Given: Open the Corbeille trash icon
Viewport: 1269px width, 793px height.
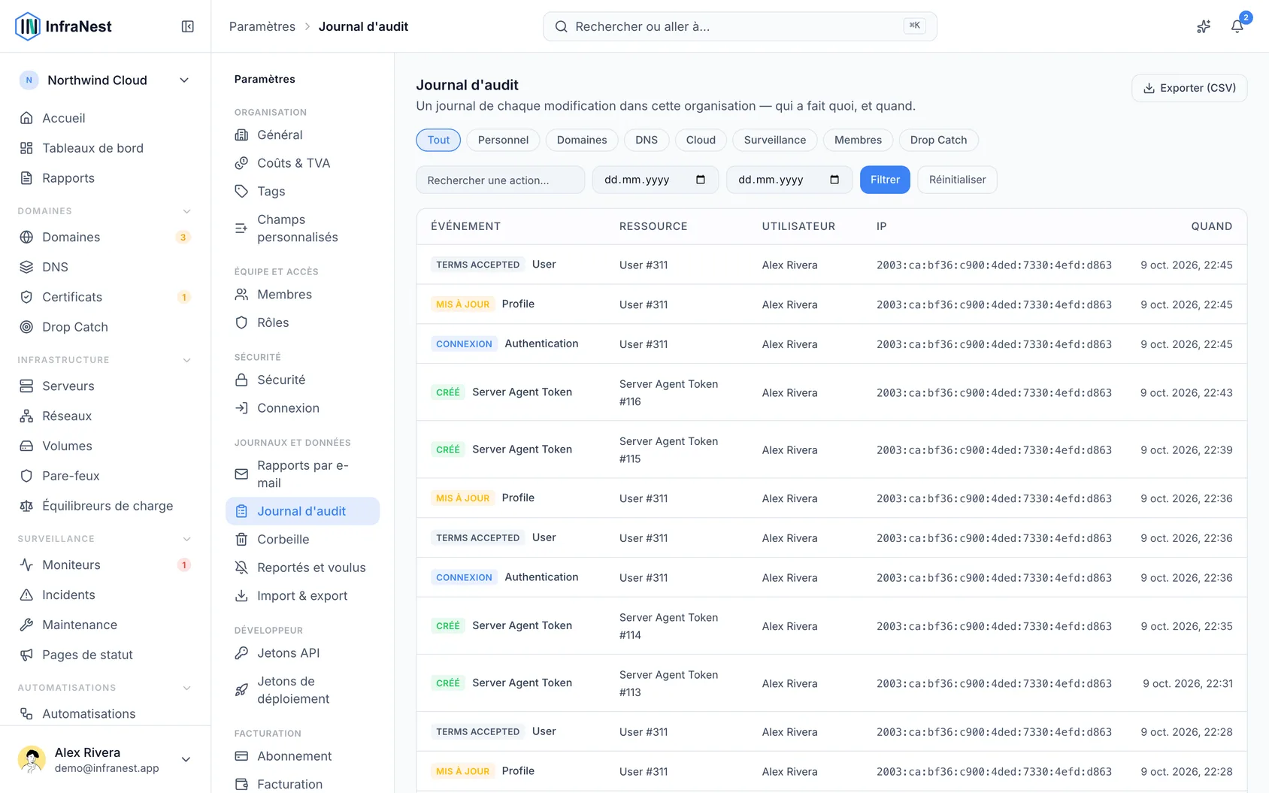Looking at the screenshot, I should [x=241, y=539].
